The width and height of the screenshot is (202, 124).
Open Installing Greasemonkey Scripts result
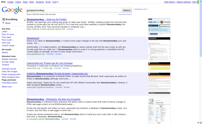57,74
